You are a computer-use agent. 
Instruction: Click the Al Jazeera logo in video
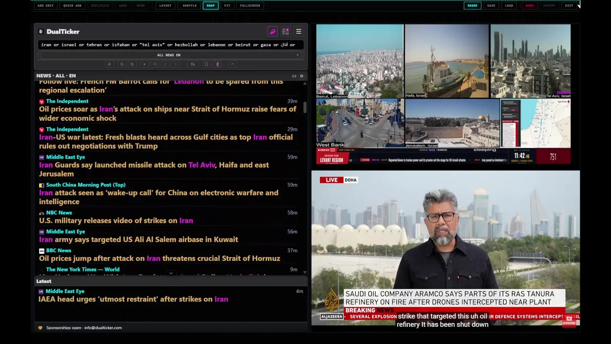click(332, 301)
